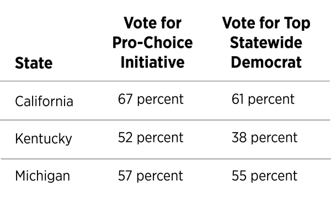Select the Kentucky row label
The image size is (331, 208).
coord(44,139)
